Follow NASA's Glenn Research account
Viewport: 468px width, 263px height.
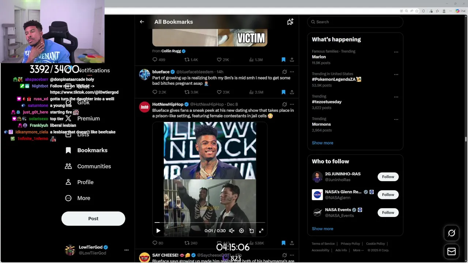(388, 195)
